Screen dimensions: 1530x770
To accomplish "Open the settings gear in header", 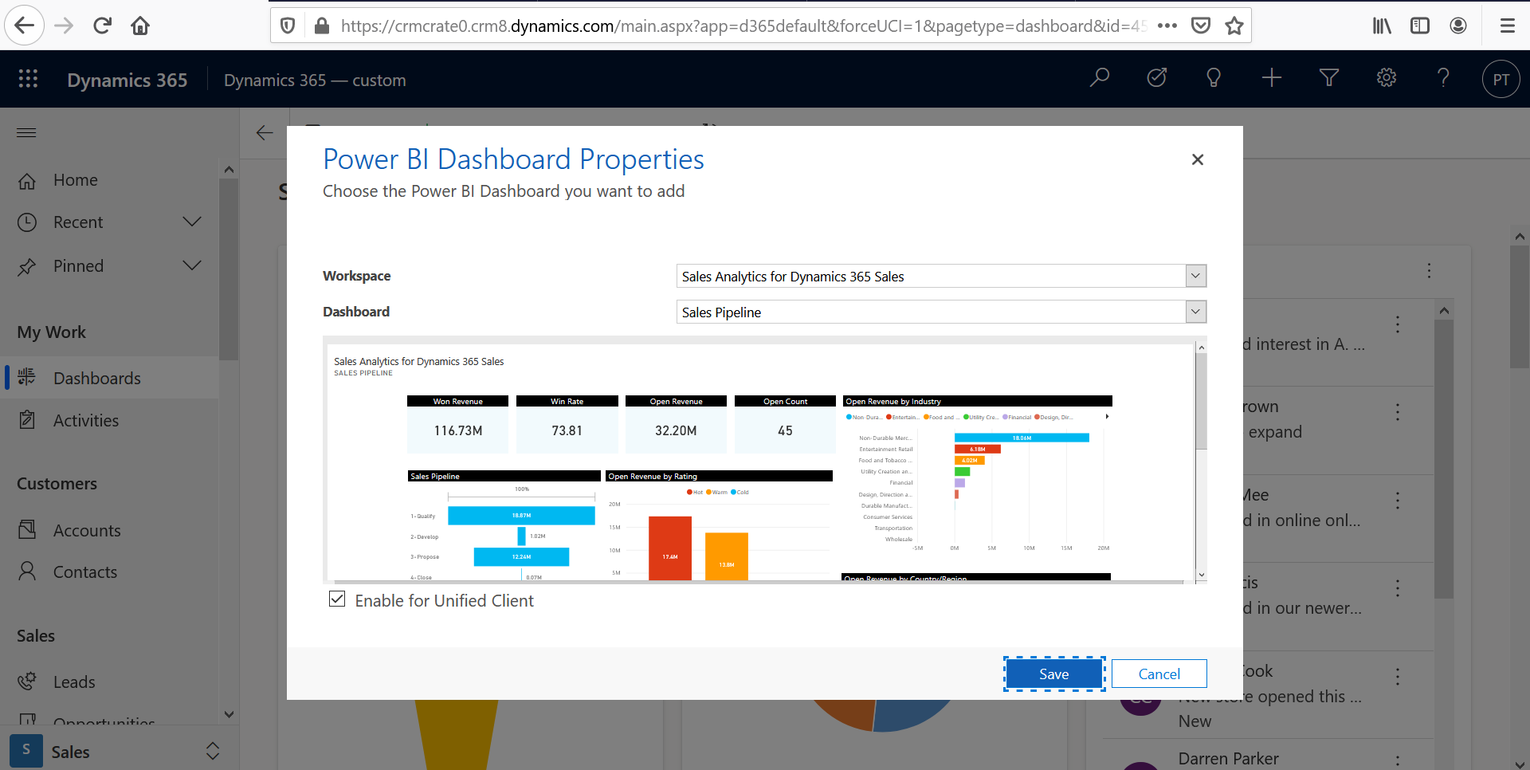I will click(x=1387, y=78).
